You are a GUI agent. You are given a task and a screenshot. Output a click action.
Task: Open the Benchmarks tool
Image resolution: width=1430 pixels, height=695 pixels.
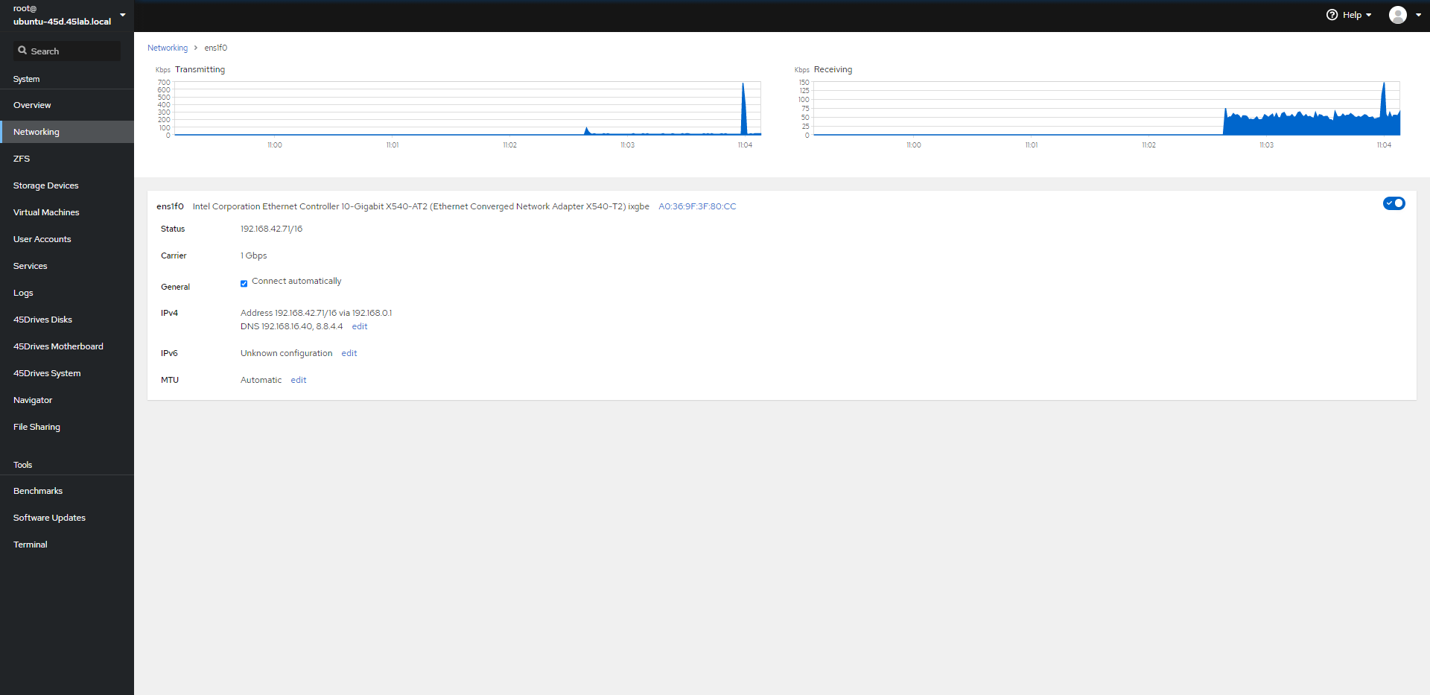[67, 491]
